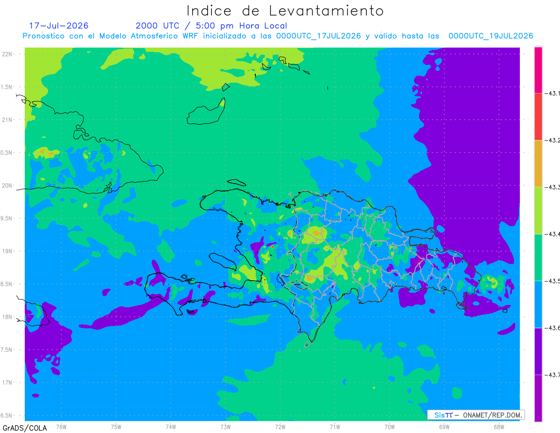
Task: Click the legend value "-43.4"
Action: 553,234
